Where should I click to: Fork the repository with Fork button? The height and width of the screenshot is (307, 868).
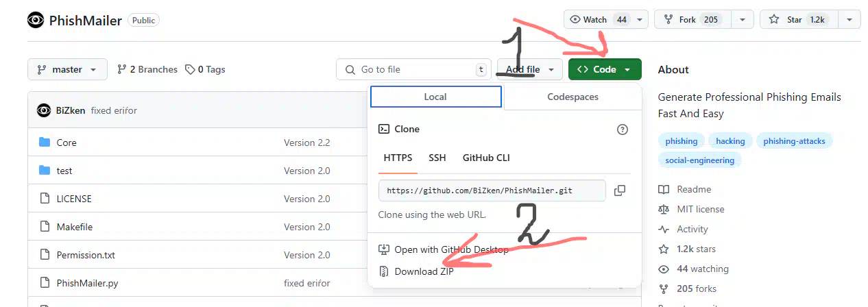692,20
